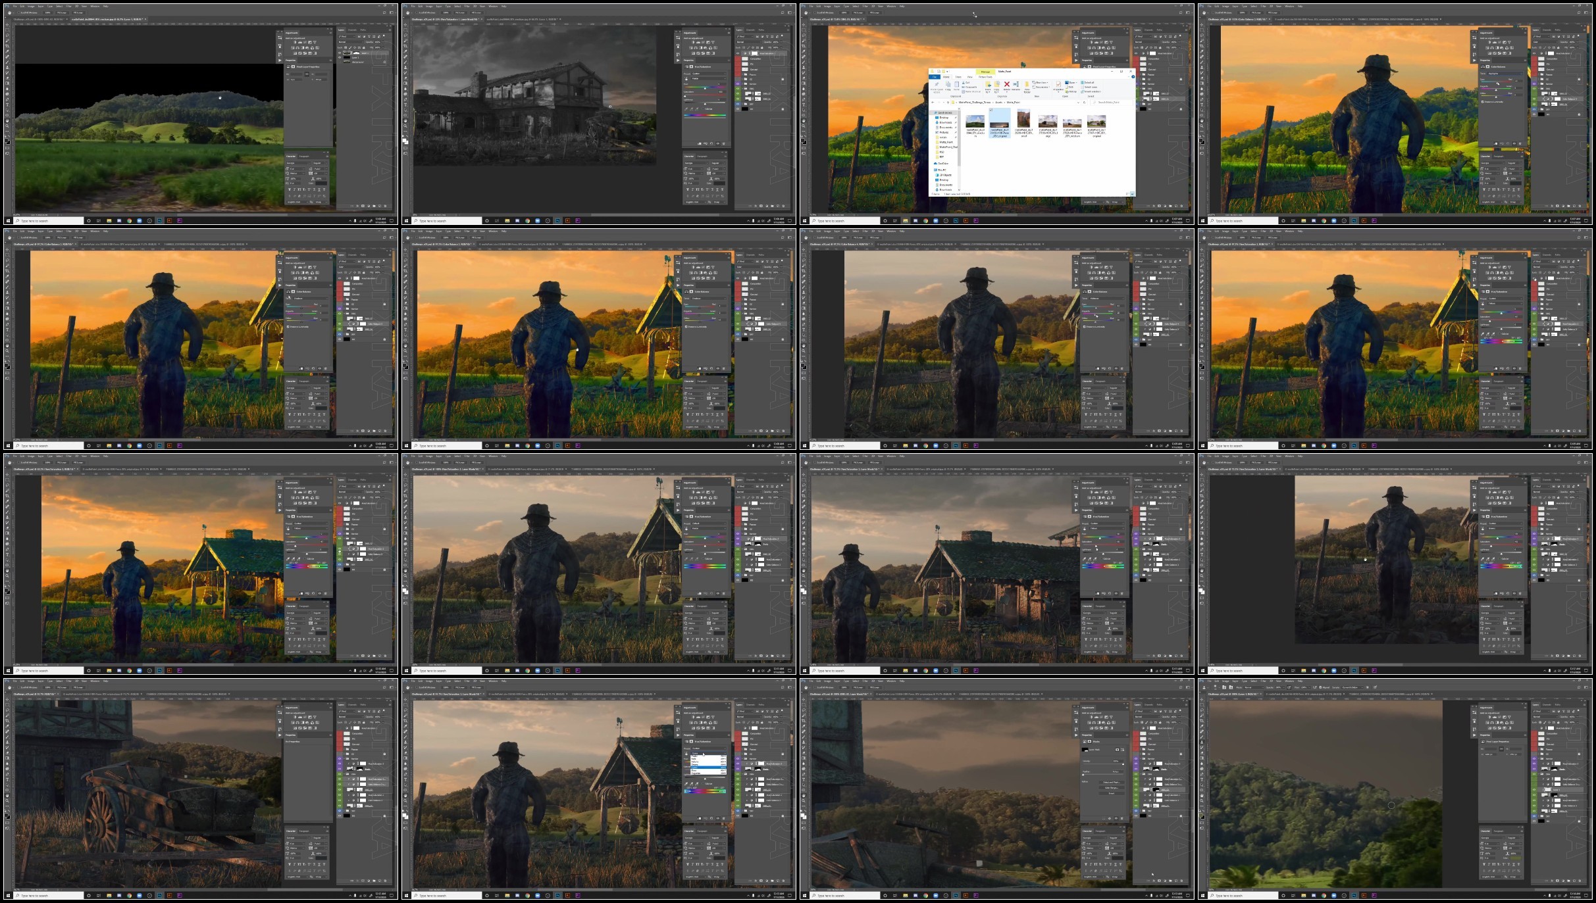Image resolution: width=1596 pixels, height=903 pixels.
Task: Click Search Matte_Paint field in File Explorer
Action: point(1112,103)
